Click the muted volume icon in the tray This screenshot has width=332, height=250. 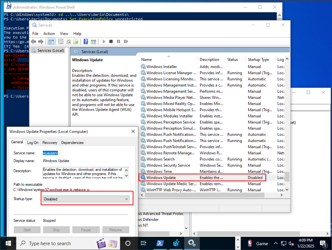click(291, 243)
